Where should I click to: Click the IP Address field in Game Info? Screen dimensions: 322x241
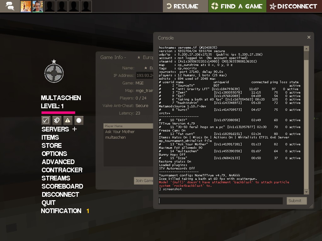pyautogui.click(x=145, y=75)
